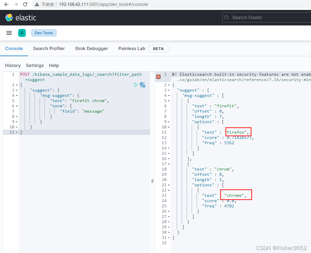The image size is (311, 253).
Task: Collapse response object at line 22
Action: [169, 190]
